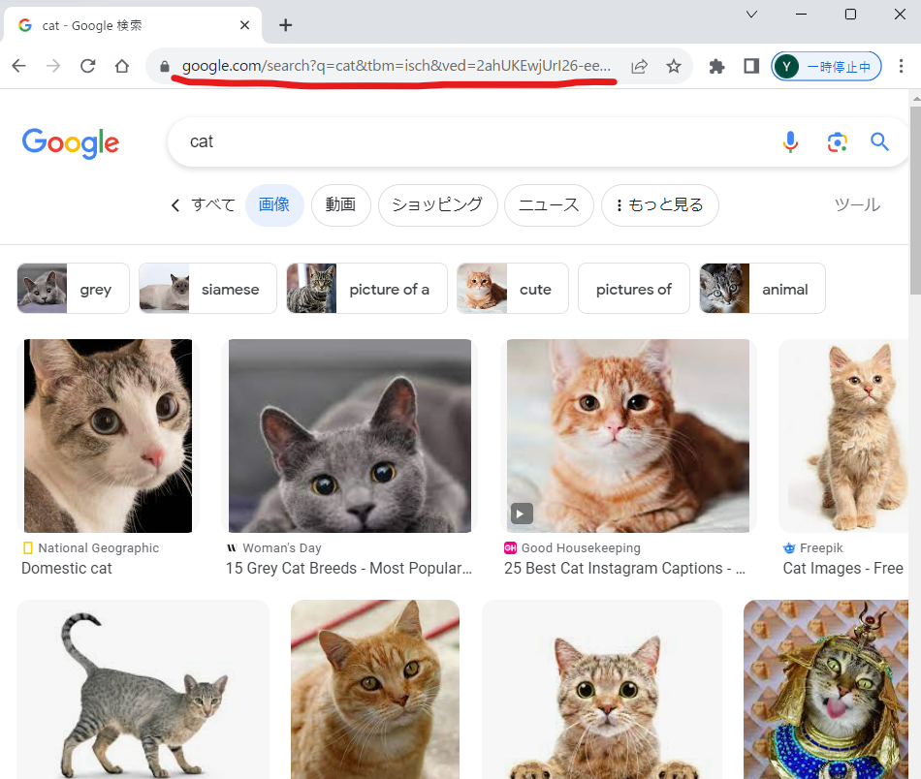921x779 pixels.
Task: Toggle the Chrome side panel
Action: pyautogui.click(x=751, y=67)
